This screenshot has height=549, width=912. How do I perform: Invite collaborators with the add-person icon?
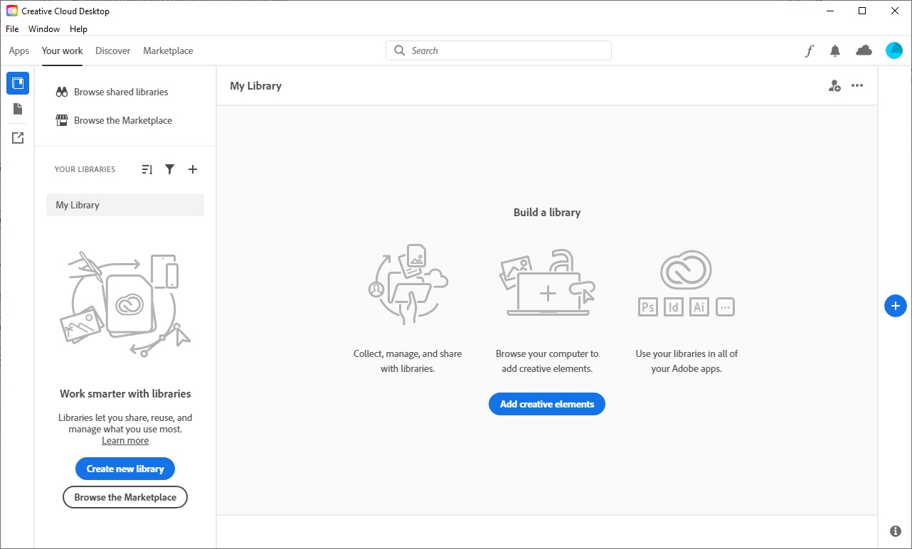[x=834, y=85]
